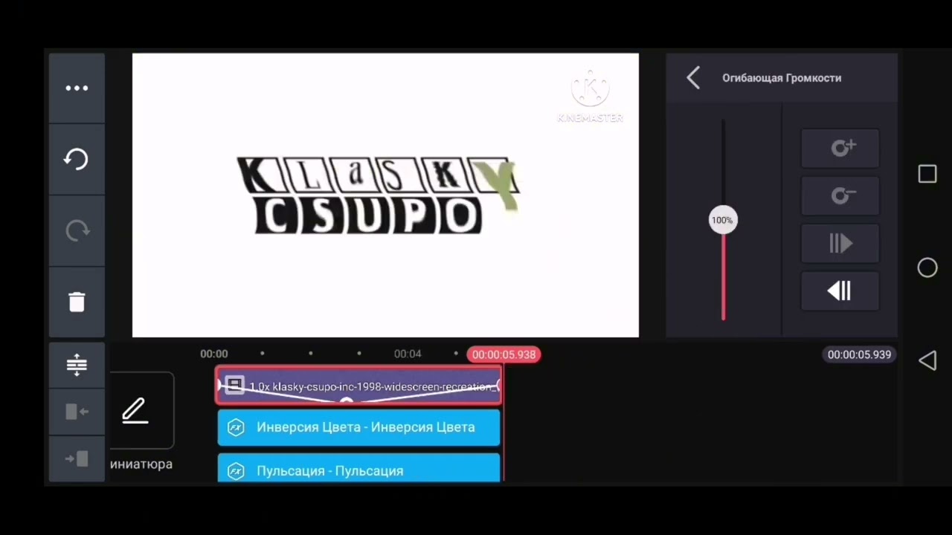The height and width of the screenshot is (535, 952).
Task: Tap the layer icon on the video clip
Action: click(x=234, y=385)
